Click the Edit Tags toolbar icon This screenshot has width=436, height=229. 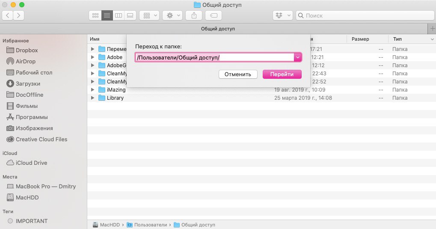point(213,15)
